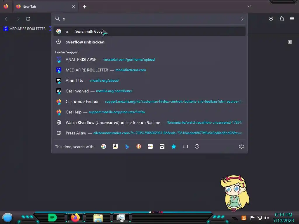This screenshot has width=299, height=224.
Task: Click the Star Butterfly desktop mascot
Action: [x=235, y=193]
